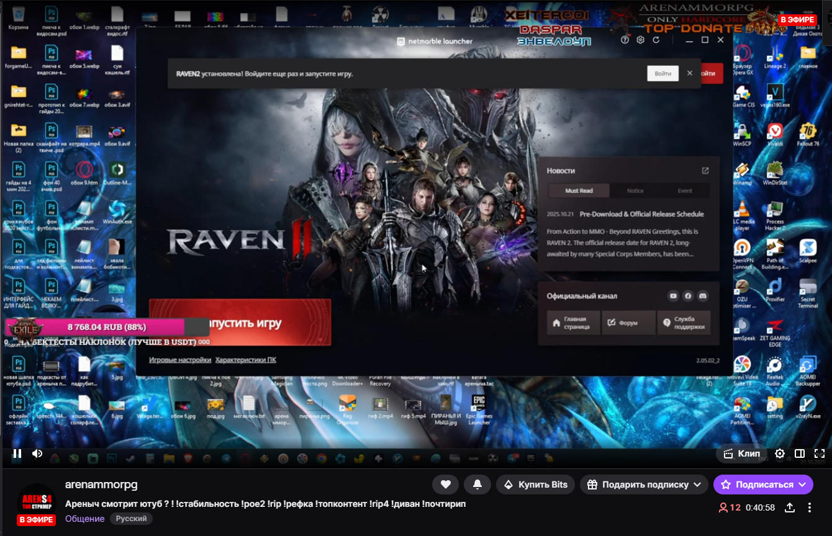Select the AOMEI Backupper desktop icon
Screen dimensions: 832x536
[x=808, y=372]
